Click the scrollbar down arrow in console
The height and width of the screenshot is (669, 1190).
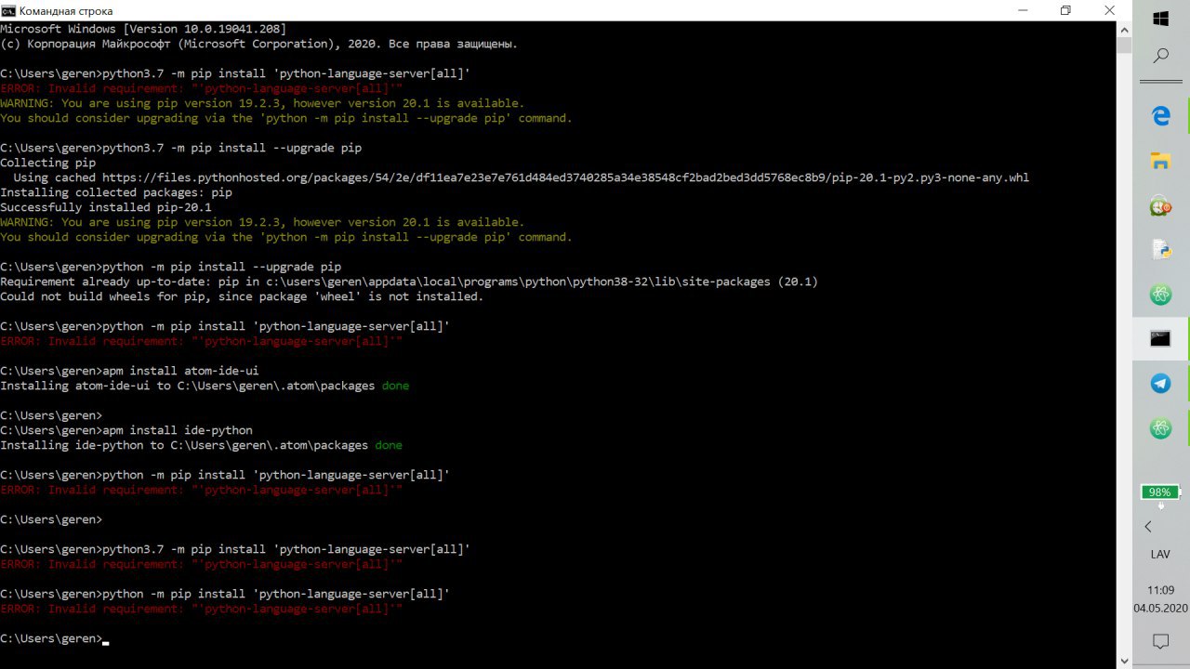1124,661
